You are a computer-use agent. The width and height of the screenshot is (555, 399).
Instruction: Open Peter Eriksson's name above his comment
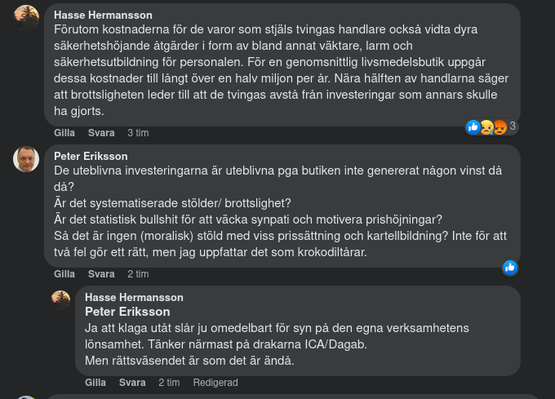point(91,156)
